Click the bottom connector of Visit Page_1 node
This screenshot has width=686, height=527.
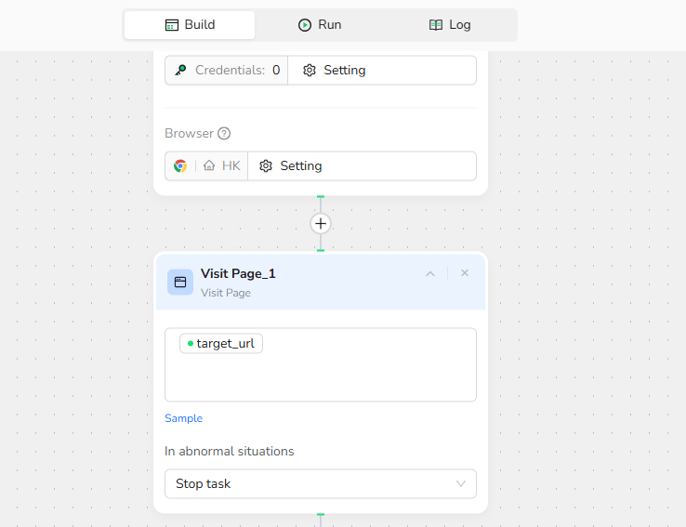[x=321, y=514]
